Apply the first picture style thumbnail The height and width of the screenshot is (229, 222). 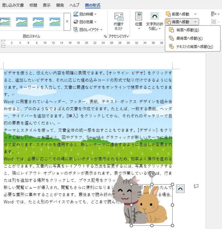point(5,22)
